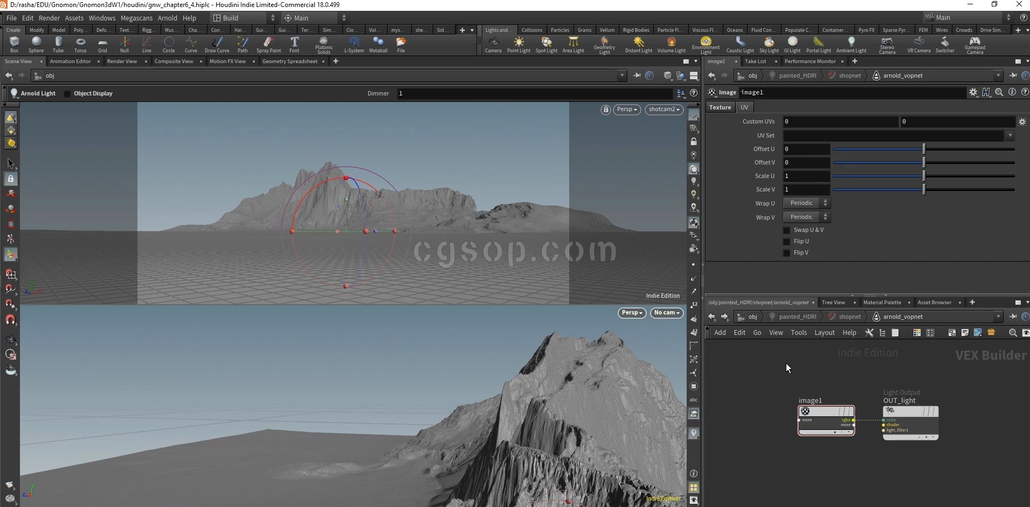Viewport: 1030px width, 507px height.
Task: Click the Spray Paint tool
Action: tap(268, 44)
